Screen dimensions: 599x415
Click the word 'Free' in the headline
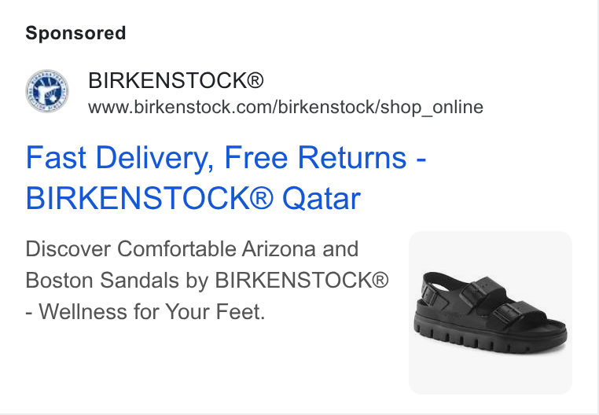pyautogui.click(x=256, y=157)
